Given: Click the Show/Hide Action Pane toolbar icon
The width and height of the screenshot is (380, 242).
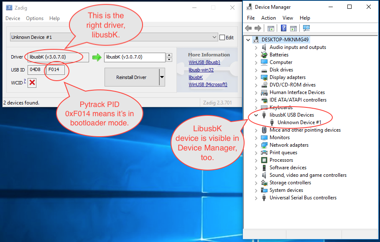Looking at the screenshot, I should point(293,28).
